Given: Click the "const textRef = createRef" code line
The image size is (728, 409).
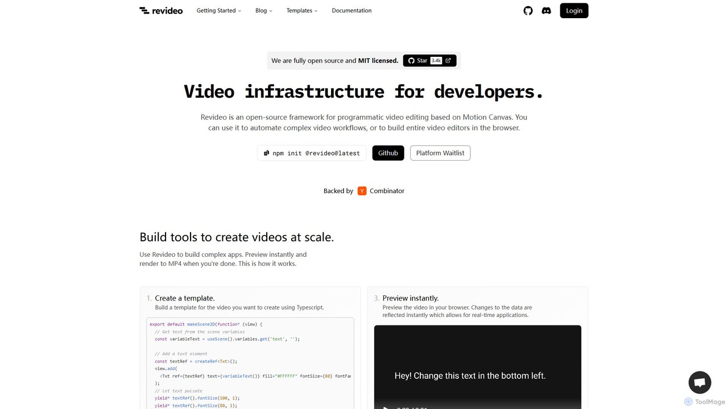Looking at the screenshot, I should pyautogui.click(x=196, y=361).
